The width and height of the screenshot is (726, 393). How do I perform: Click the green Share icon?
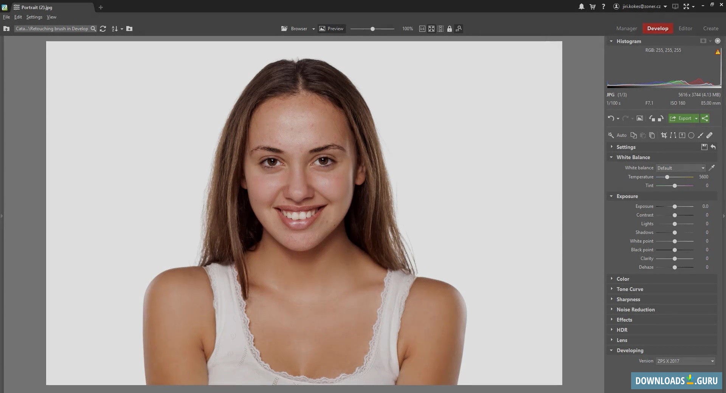tap(705, 118)
